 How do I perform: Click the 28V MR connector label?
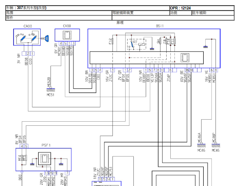coord(62,179)
